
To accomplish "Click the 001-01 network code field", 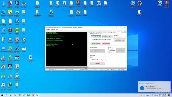I will tap(110, 52).
